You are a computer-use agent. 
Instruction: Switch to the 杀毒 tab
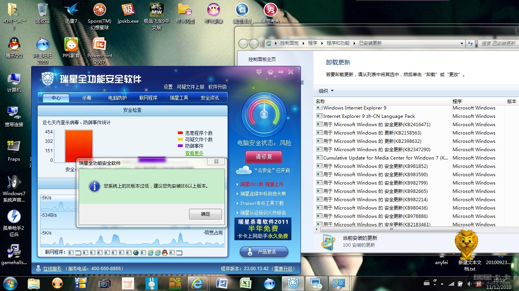pos(87,98)
